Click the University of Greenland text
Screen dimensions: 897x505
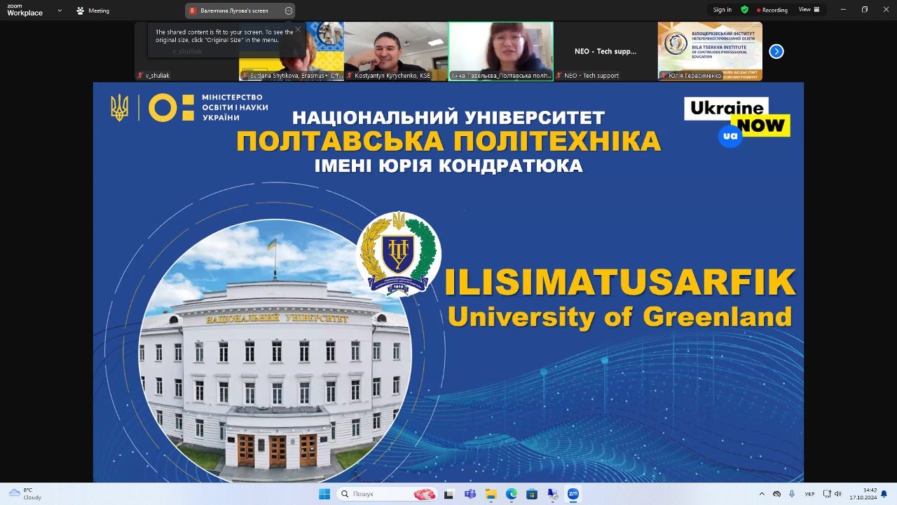620,316
